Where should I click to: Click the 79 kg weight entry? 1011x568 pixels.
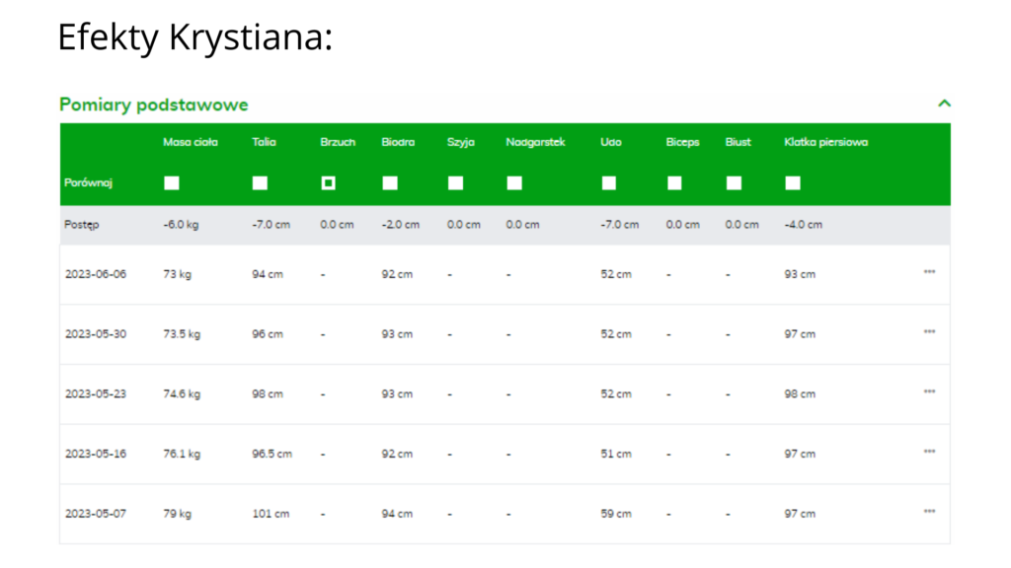(x=177, y=514)
